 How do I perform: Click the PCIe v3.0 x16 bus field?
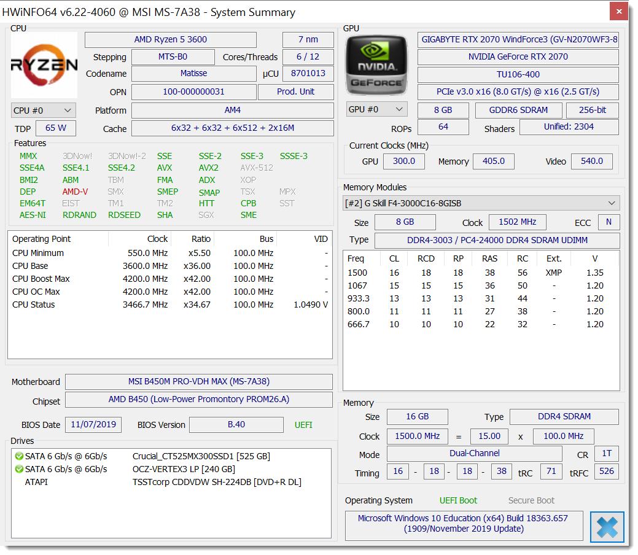[x=518, y=92]
